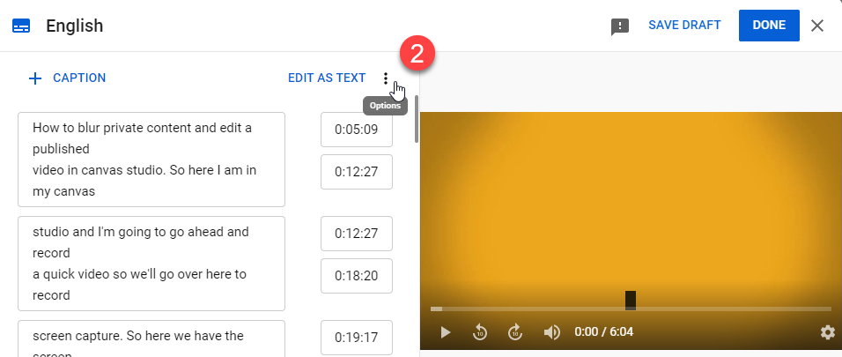
Task: Edit start time 0:05:09
Action: click(x=357, y=130)
